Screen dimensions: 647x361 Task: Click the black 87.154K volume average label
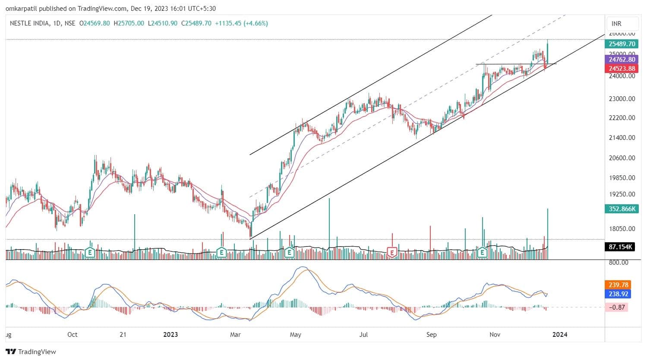[x=622, y=247]
